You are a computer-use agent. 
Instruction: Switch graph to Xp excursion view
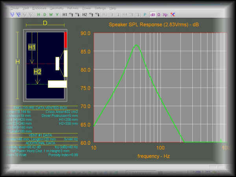pyautogui.click(x=165, y=15)
